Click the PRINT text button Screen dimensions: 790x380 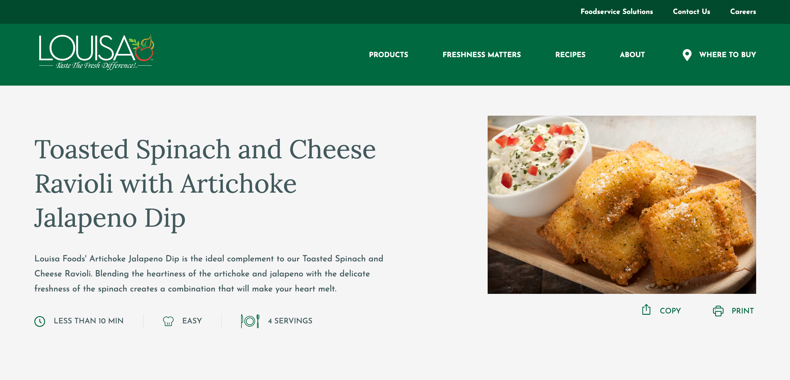tap(742, 311)
